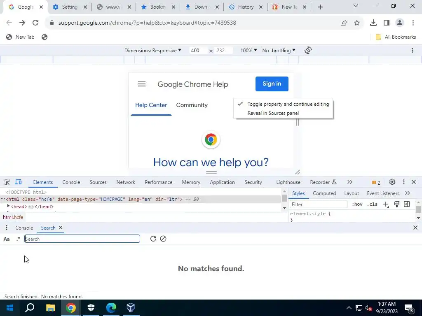422x316 pixels.
Task: Open a new tab with plus button
Action: click(320, 7)
